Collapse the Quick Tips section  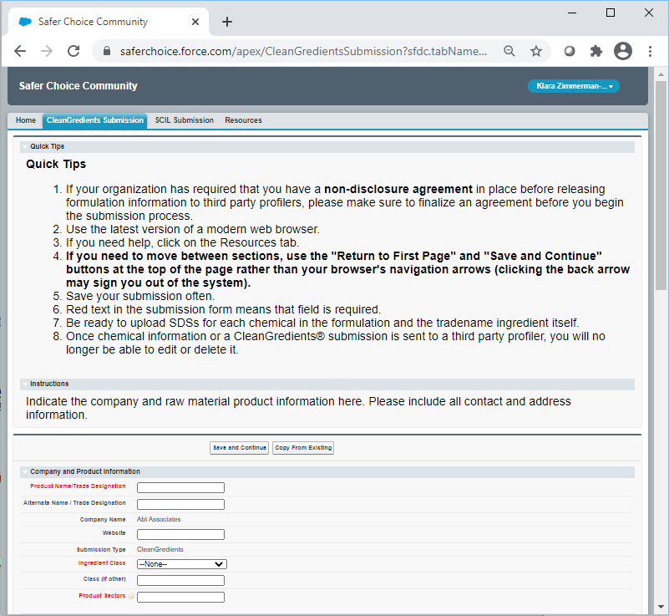(x=25, y=146)
